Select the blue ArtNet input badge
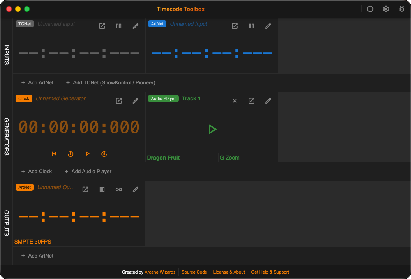Image resolution: width=411 pixels, height=279 pixels. 157,24
